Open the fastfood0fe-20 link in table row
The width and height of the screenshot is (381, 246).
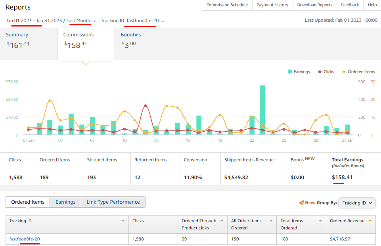(25, 239)
